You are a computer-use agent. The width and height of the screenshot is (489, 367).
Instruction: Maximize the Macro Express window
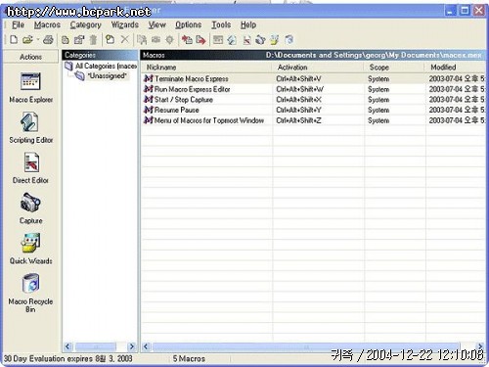(465, 11)
